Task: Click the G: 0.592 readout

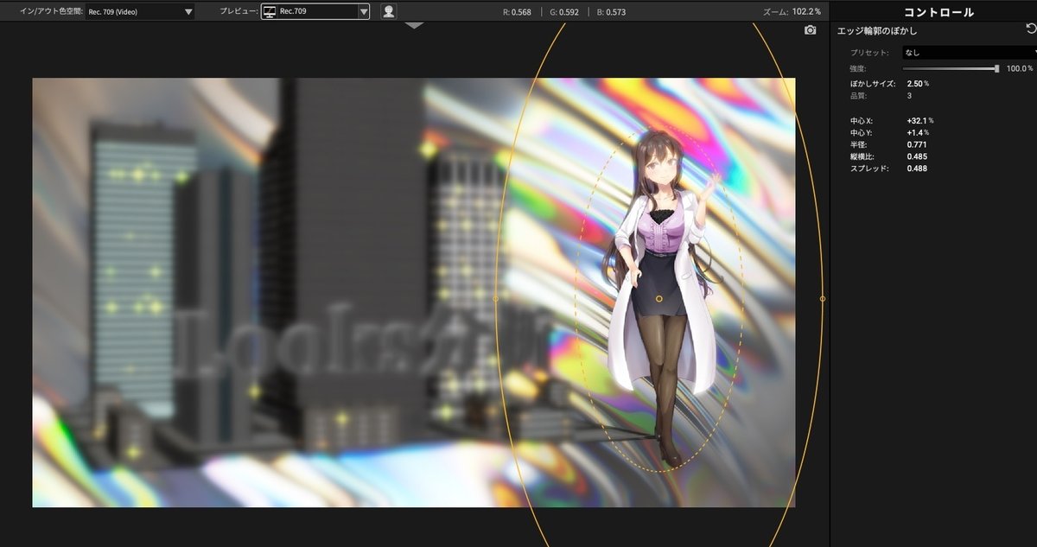Action: coord(563,12)
